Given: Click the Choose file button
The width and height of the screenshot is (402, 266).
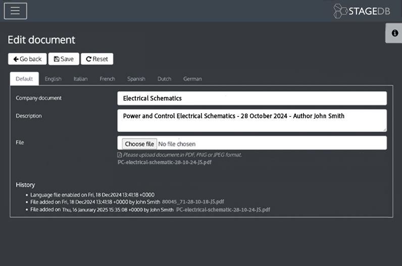Looking at the screenshot, I should point(139,144).
